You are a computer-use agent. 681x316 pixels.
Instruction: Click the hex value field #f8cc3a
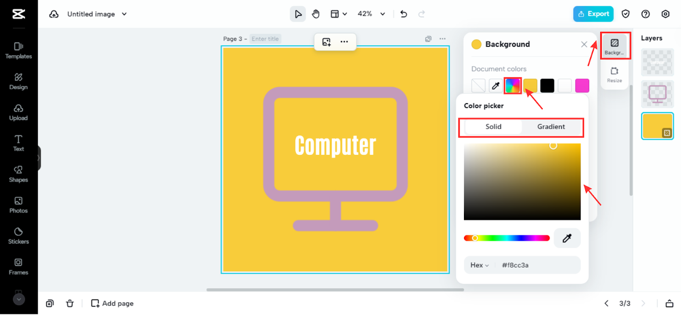[537, 265]
